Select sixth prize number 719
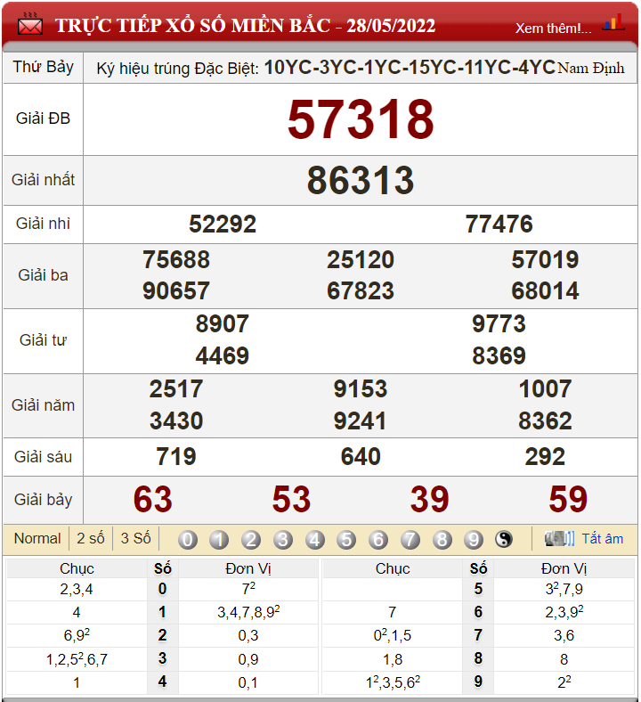Screen dimensions: 641x702 pyautogui.click(x=175, y=457)
